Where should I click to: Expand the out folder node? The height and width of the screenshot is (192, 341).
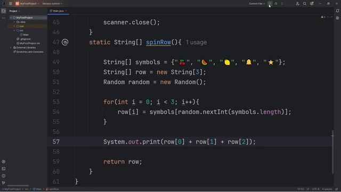(14, 26)
